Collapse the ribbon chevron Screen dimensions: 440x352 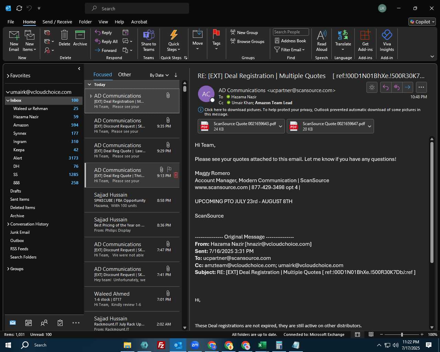pyautogui.click(x=432, y=56)
